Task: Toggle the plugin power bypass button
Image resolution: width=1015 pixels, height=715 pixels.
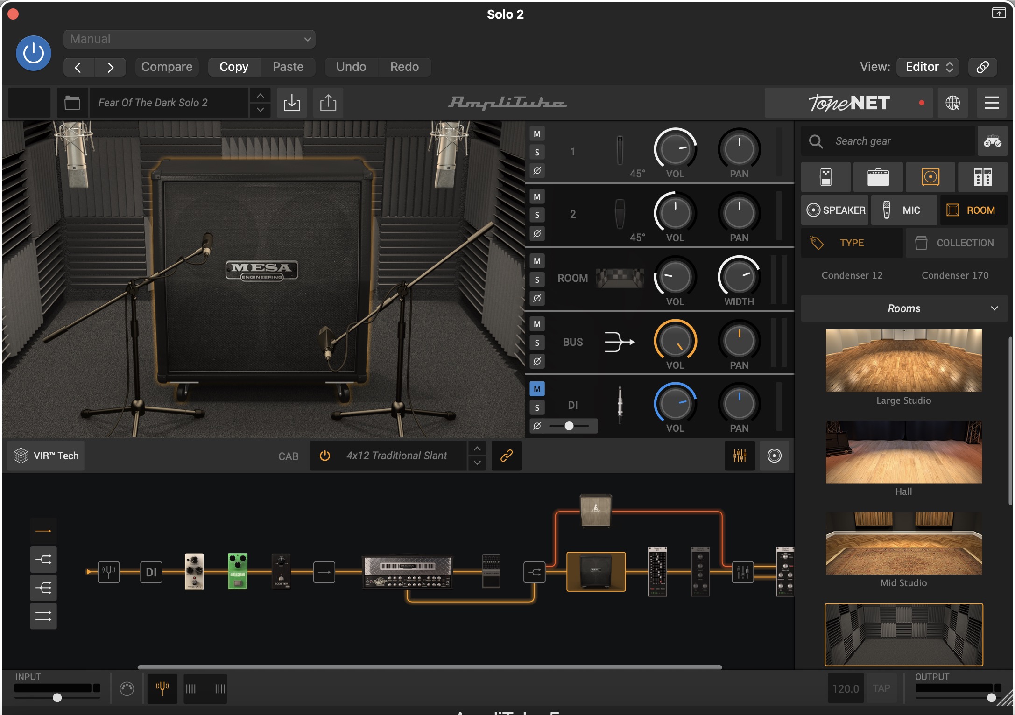Action: coord(34,53)
